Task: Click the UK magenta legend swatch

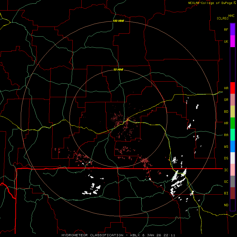Action: (233, 41)
